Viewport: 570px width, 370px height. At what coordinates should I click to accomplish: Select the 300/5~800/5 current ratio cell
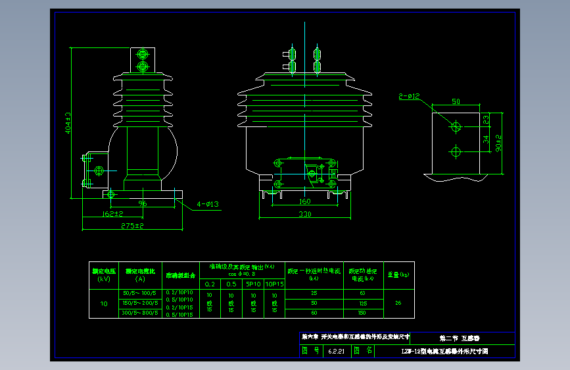(x=140, y=313)
